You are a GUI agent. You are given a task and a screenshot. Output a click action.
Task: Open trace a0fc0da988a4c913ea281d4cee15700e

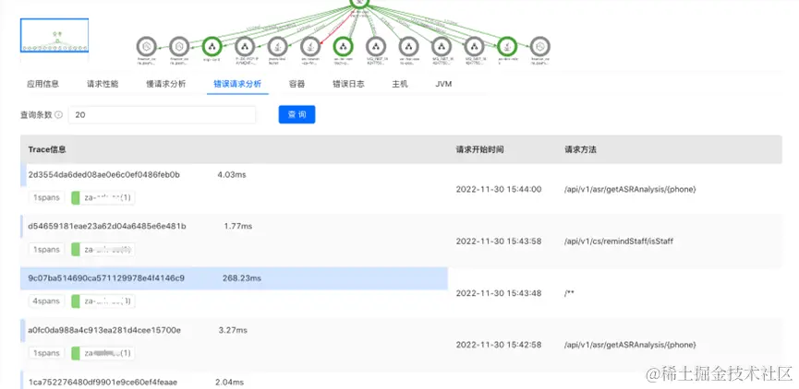coord(104,329)
